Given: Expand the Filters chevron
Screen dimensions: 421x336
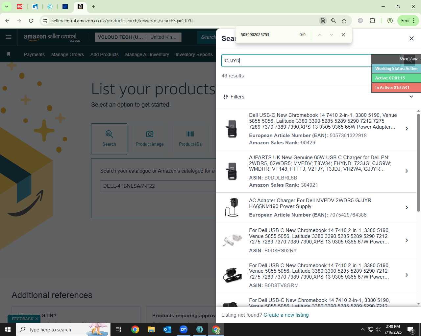Looking at the screenshot, I should coord(411,96).
